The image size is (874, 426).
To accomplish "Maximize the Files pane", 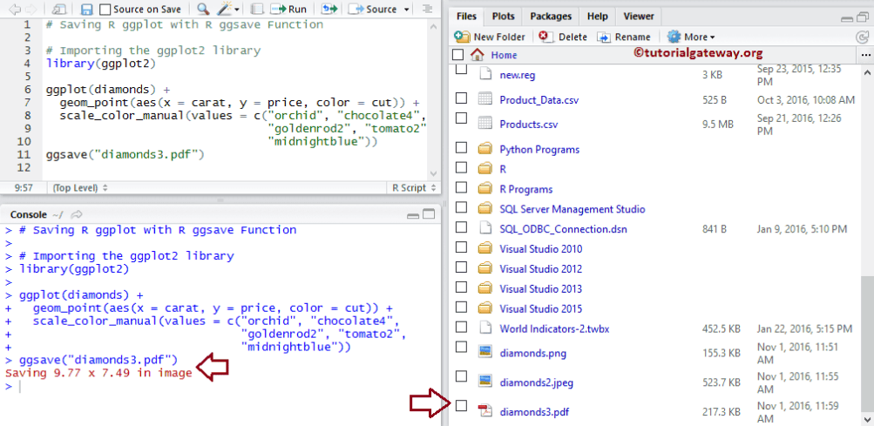I will click(862, 17).
